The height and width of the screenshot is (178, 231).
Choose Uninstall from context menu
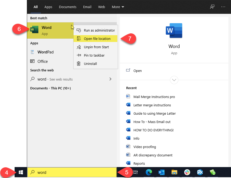tap(96, 64)
